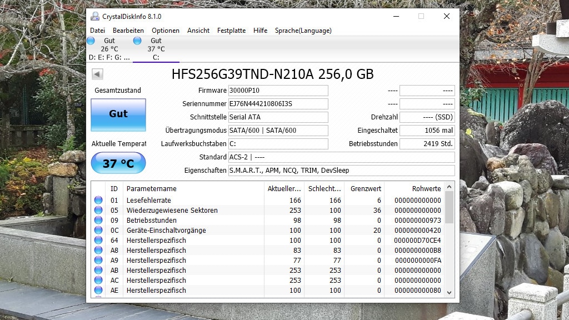The width and height of the screenshot is (569, 320).
Task: Switch to the C: drive tab at 37 °C
Action: point(156,49)
